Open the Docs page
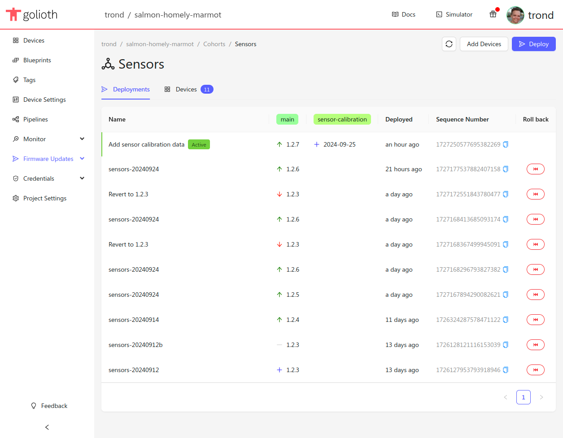Viewport: 563px width, 438px height. [403, 14]
